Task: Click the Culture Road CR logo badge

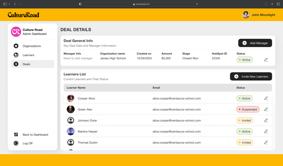Action: 16,32
